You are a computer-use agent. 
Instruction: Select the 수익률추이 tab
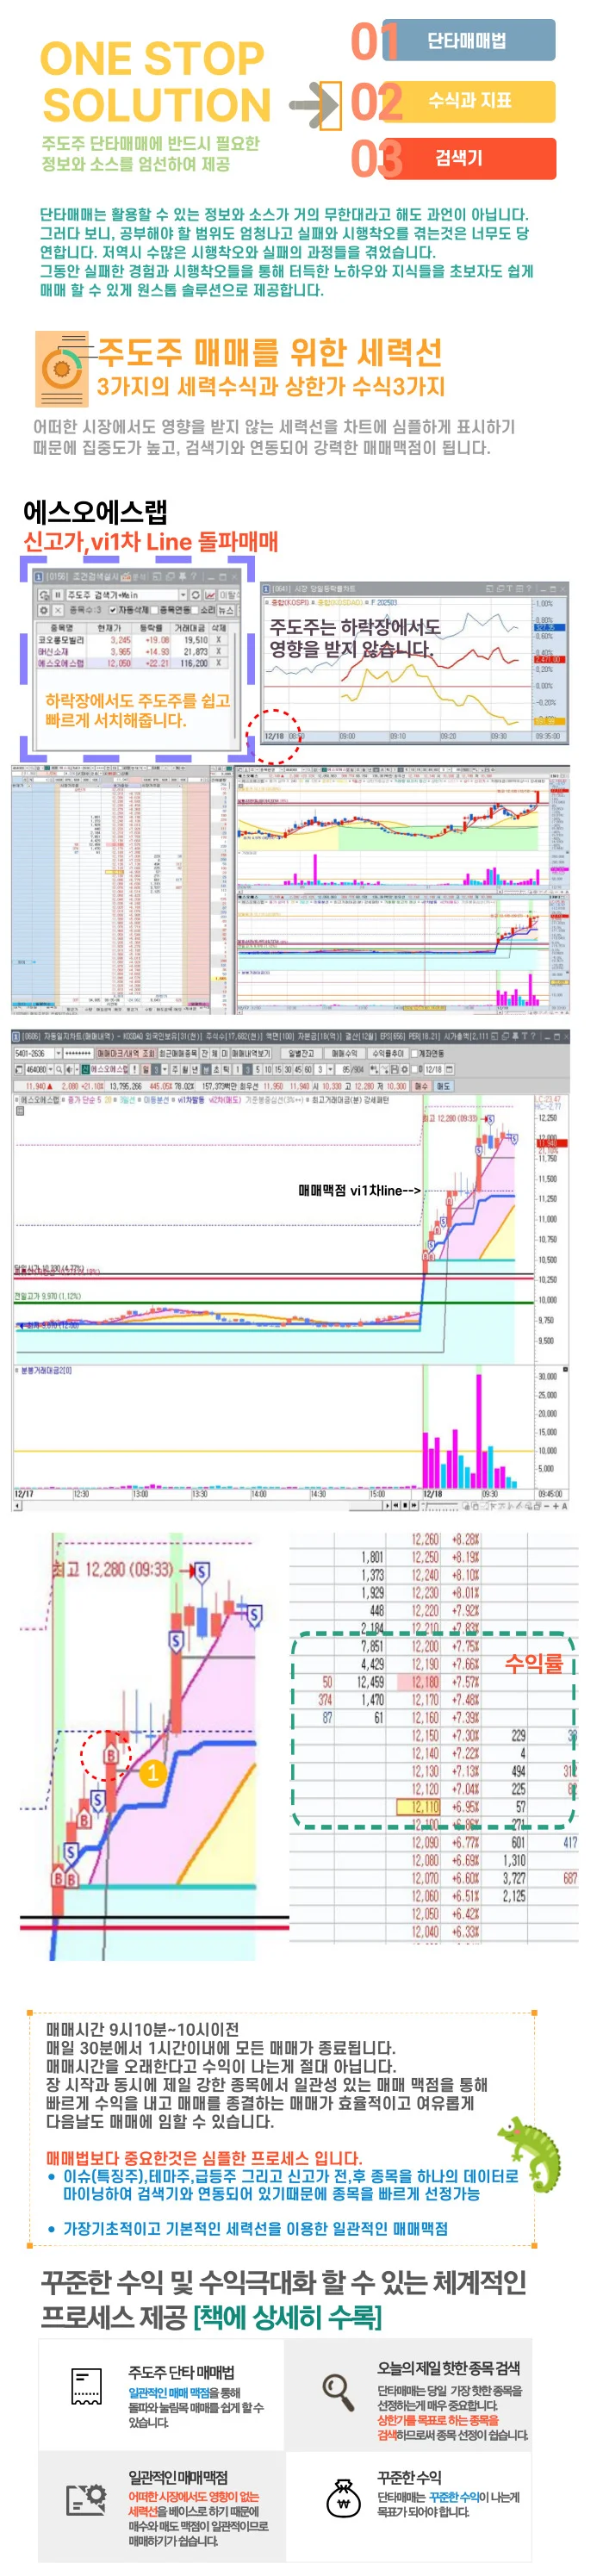pos(388,1054)
